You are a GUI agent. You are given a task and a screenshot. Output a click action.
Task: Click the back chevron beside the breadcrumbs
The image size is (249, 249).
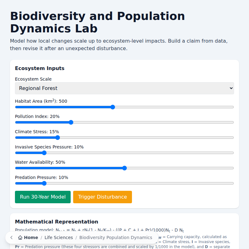pyautogui.click(x=11, y=237)
